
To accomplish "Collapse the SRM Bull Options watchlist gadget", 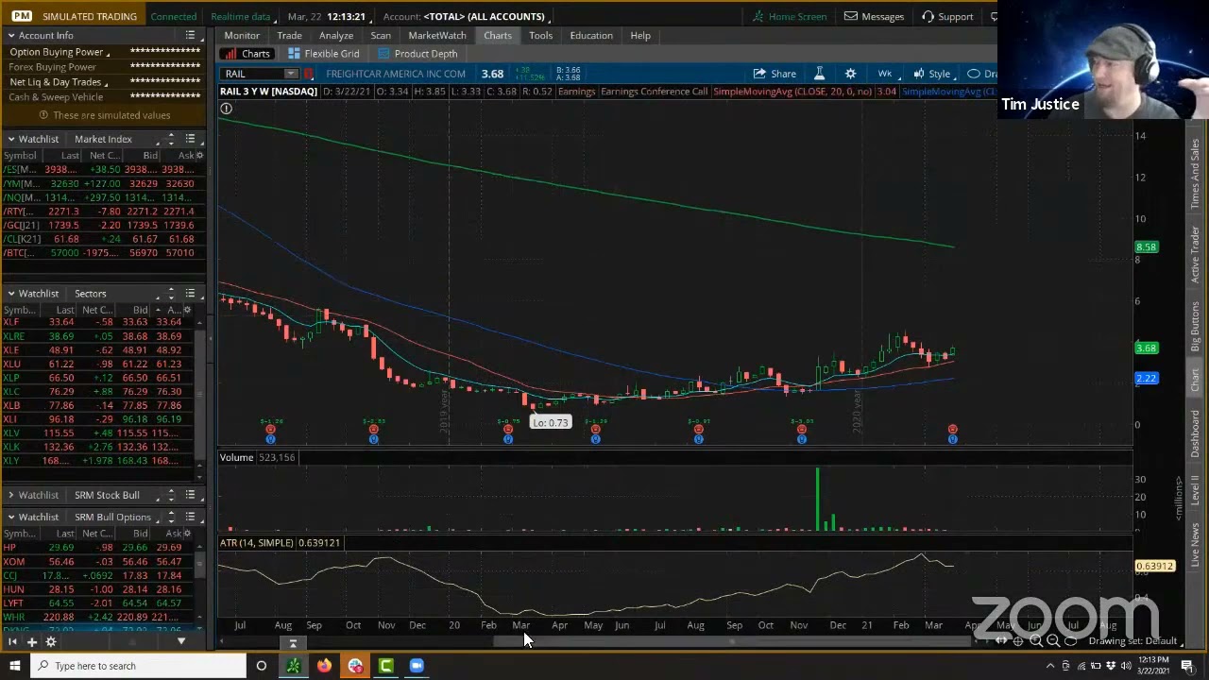I will tap(11, 517).
